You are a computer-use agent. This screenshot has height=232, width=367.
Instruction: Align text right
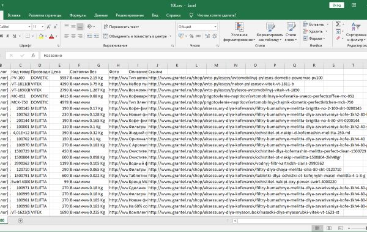[x=80, y=36]
